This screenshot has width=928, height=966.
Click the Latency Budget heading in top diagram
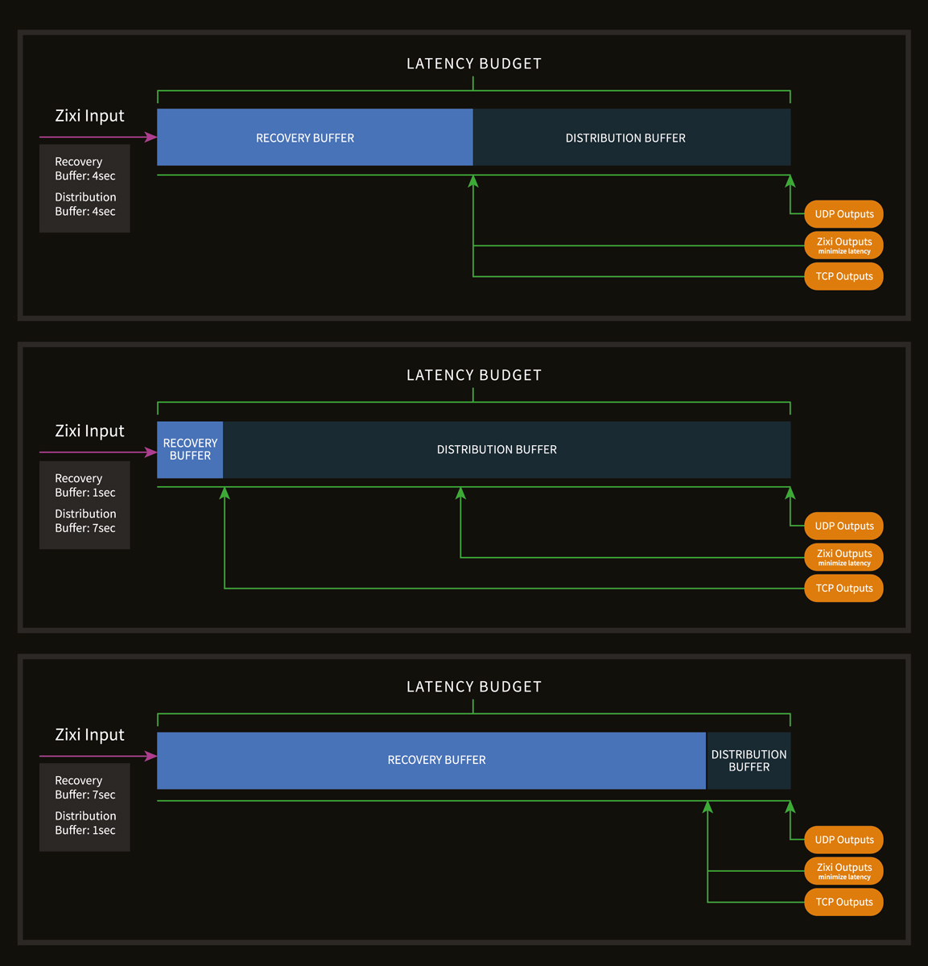(x=473, y=64)
